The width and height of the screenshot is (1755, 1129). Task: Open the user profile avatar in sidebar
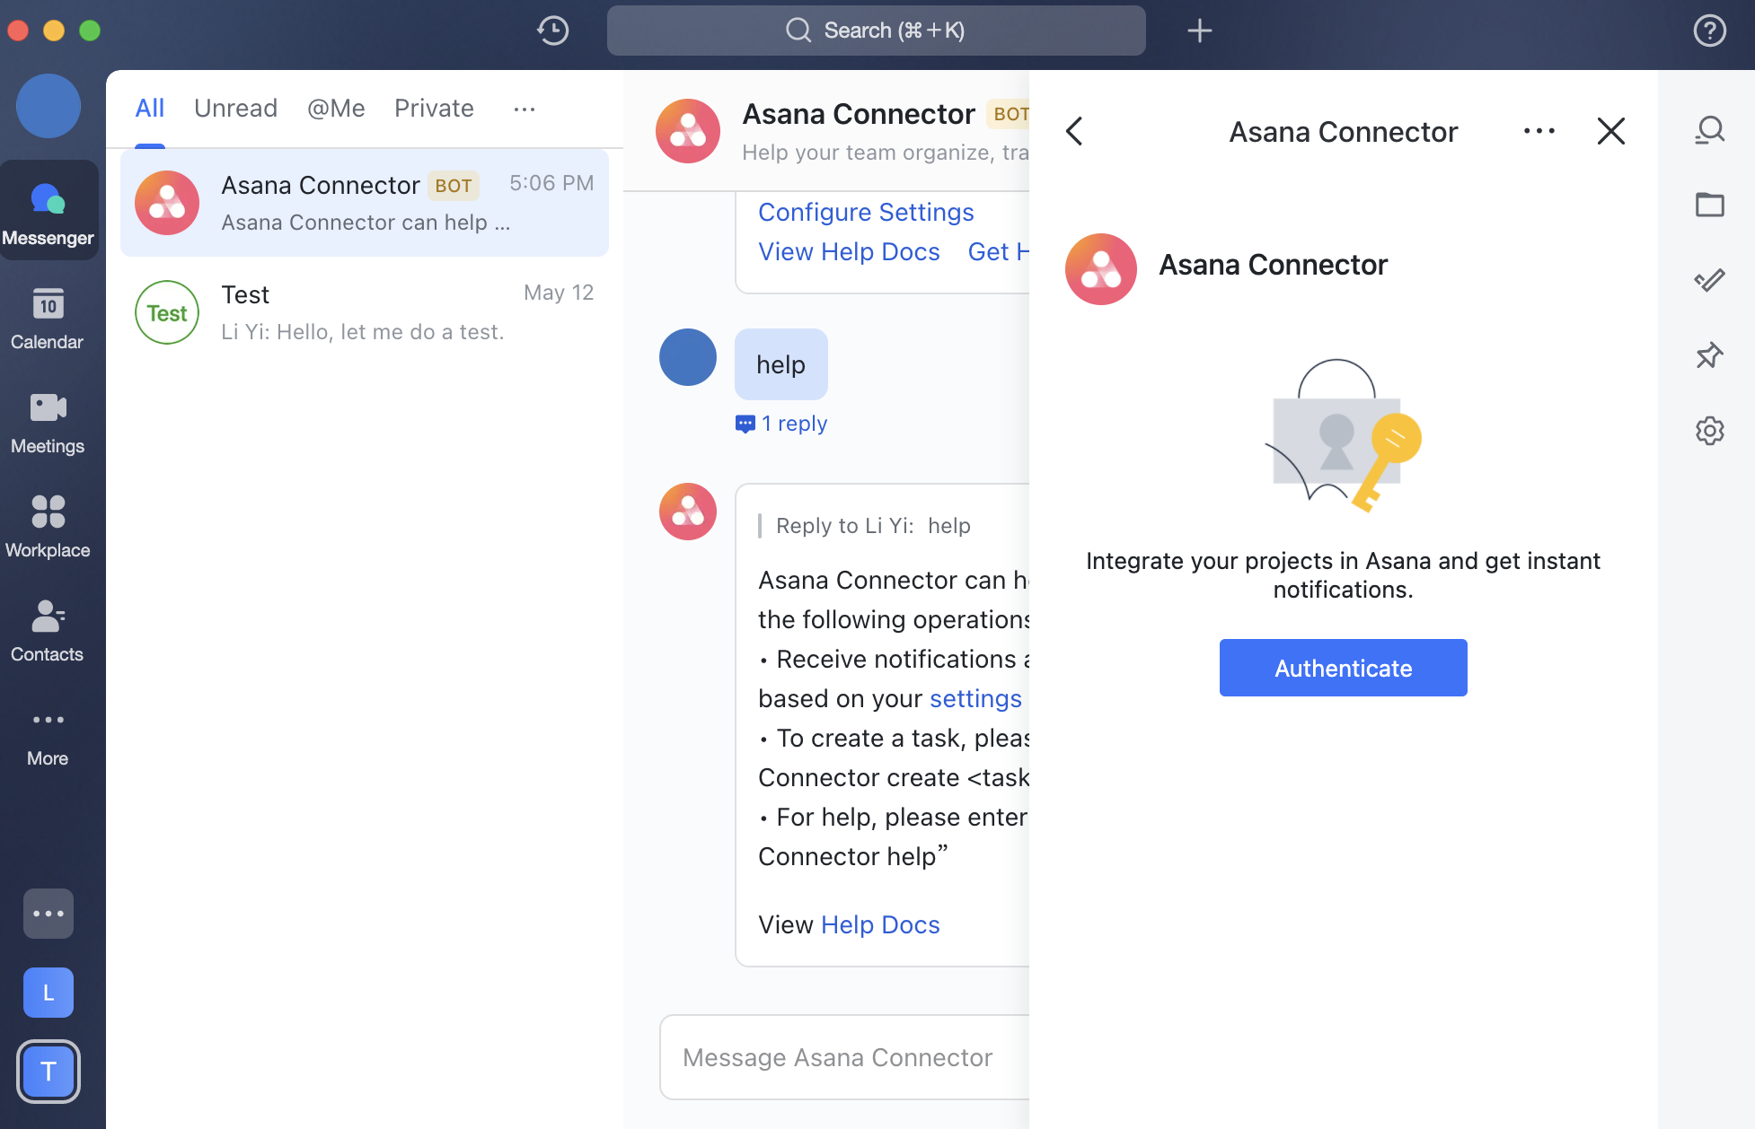click(49, 106)
